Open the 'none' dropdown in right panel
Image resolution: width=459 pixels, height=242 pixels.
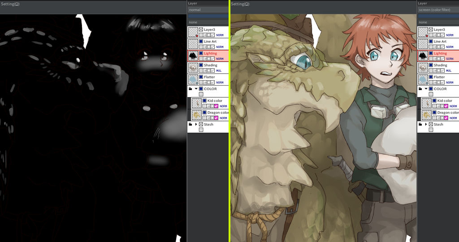[x=438, y=22]
